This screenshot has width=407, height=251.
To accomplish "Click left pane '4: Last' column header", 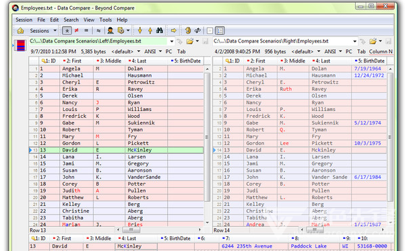I will point(147,61).
